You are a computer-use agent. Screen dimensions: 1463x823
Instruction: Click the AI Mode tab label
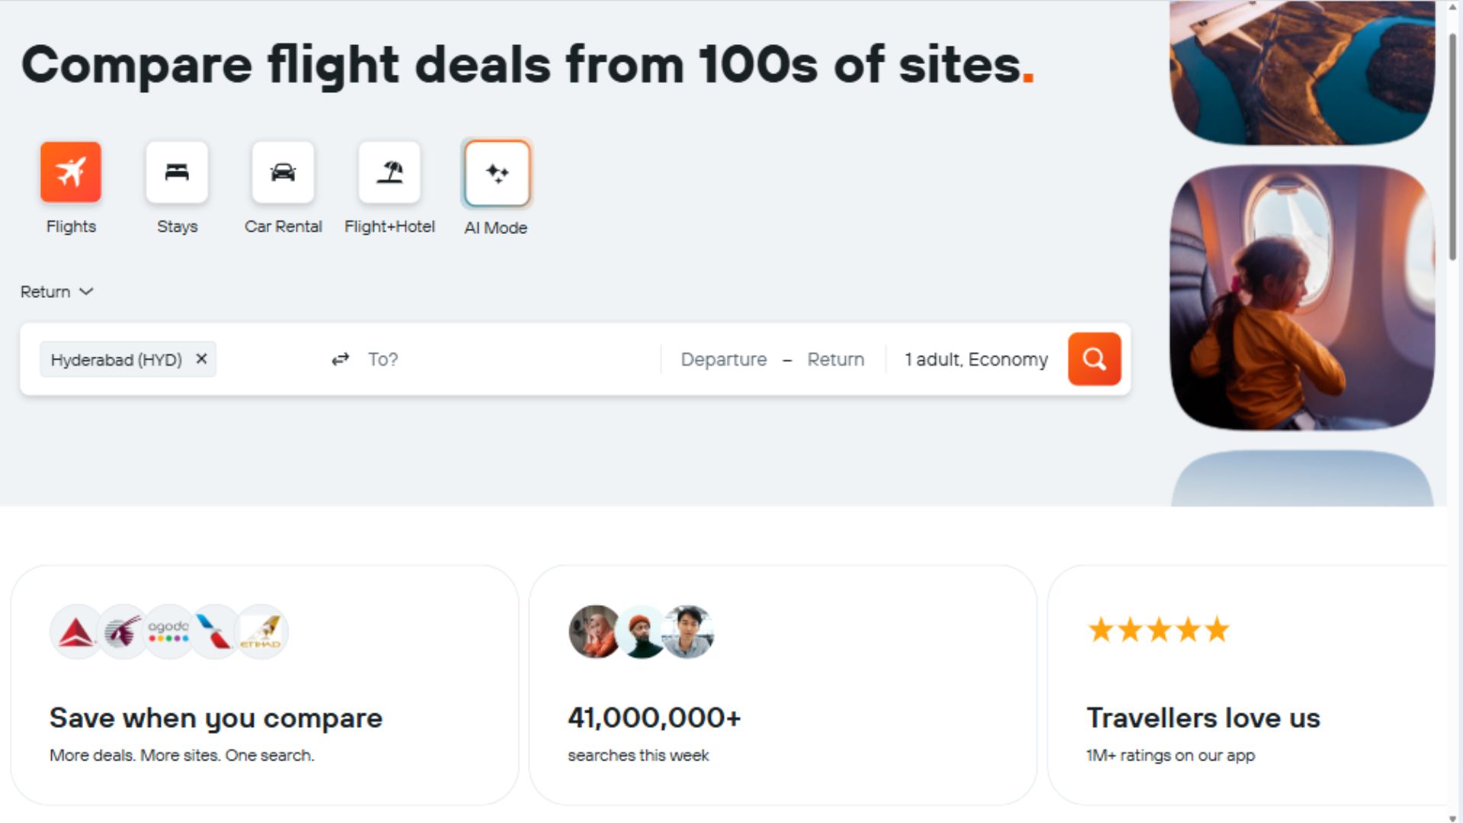[496, 228]
